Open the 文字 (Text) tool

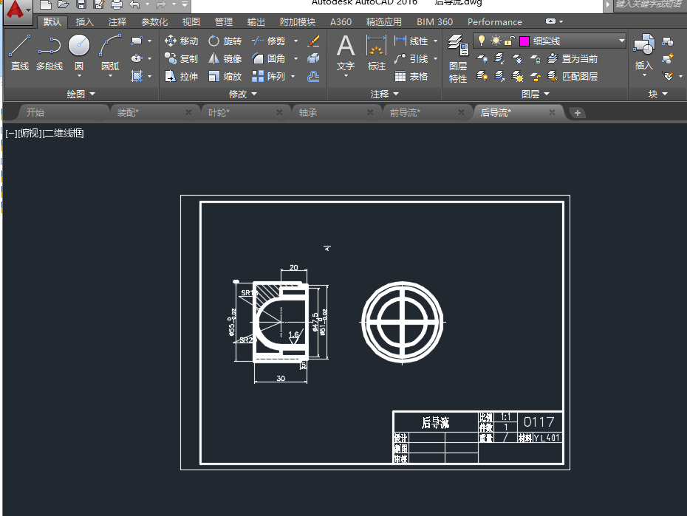[x=346, y=52]
